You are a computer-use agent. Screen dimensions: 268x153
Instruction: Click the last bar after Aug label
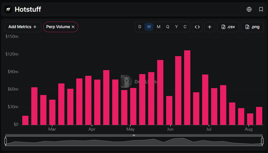259,116
